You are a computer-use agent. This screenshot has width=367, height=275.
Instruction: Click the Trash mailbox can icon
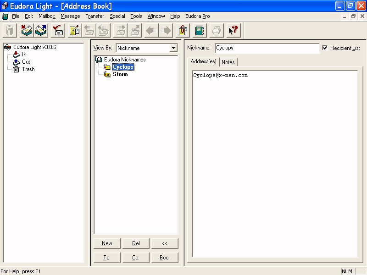(17, 70)
